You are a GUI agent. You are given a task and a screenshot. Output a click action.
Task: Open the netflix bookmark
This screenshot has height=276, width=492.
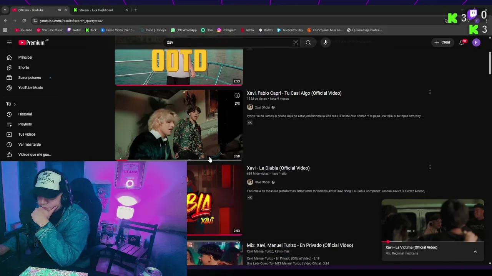(x=248, y=30)
